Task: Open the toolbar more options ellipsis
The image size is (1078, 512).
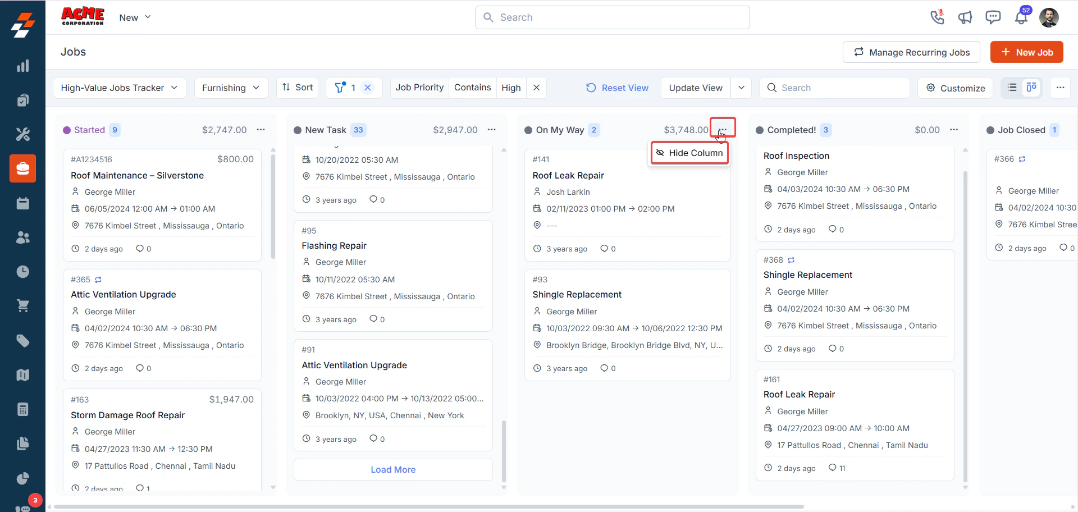Action: pyautogui.click(x=1060, y=88)
